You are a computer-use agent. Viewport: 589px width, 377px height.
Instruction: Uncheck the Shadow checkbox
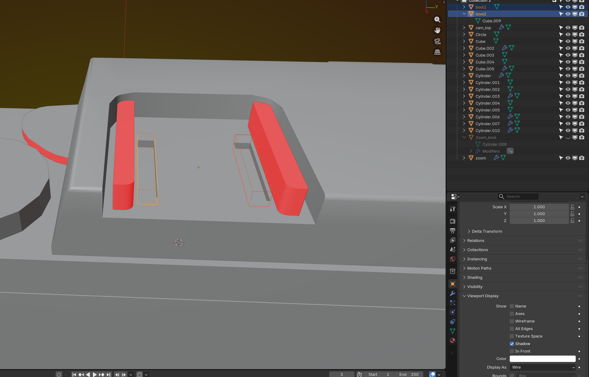pos(512,344)
